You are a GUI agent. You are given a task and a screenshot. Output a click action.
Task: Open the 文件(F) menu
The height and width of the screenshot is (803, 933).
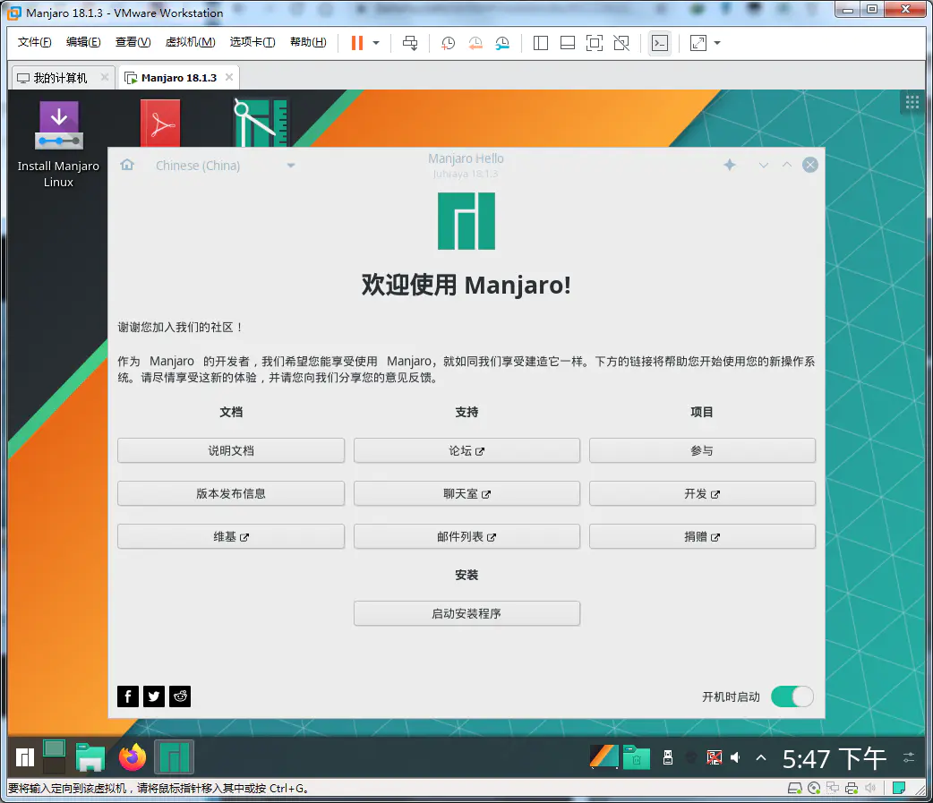[x=34, y=42]
